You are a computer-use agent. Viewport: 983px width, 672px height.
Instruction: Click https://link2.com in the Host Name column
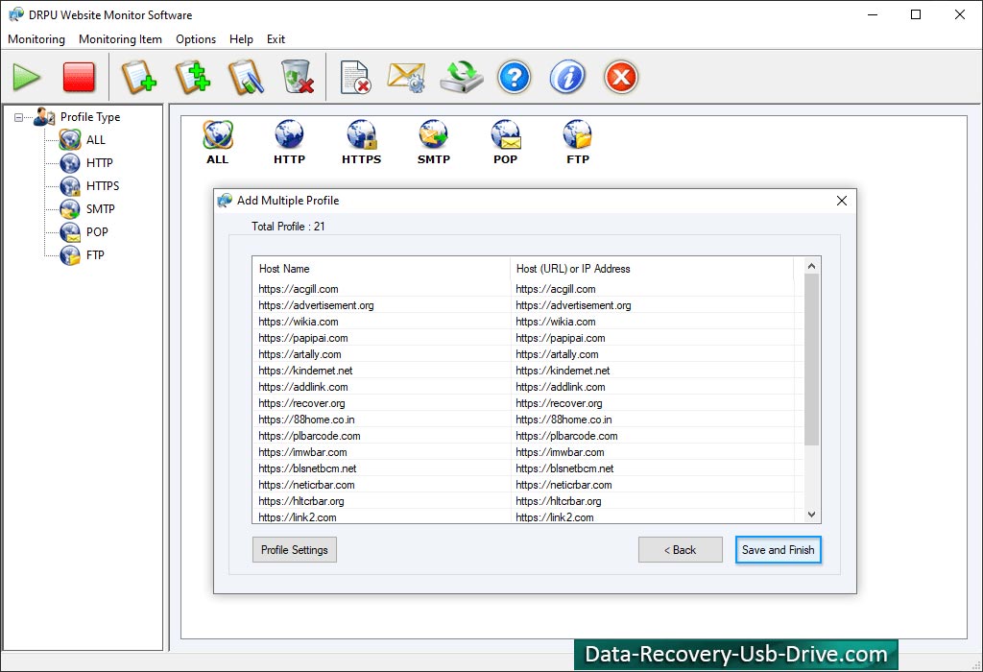pyautogui.click(x=298, y=517)
